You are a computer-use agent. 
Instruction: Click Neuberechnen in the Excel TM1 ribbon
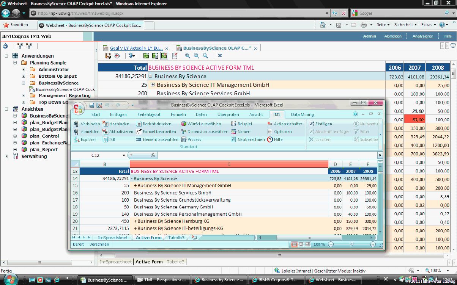[248, 139]
